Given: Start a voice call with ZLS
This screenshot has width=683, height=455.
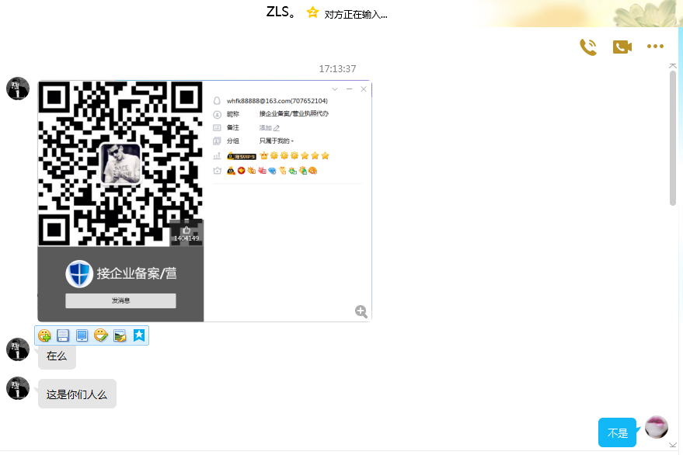Looking at the screenshot, I should click(588, 47).
